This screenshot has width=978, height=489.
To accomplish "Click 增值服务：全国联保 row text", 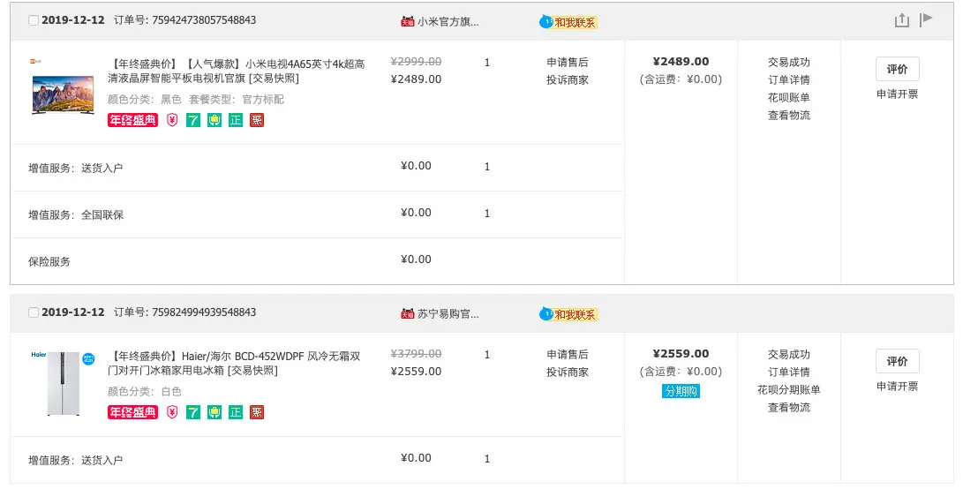I will pyautogui.click(x=76, y=215).
